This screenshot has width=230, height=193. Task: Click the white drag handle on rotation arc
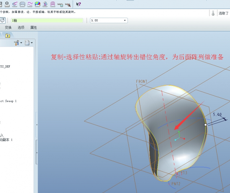click(x=205, y=124)
